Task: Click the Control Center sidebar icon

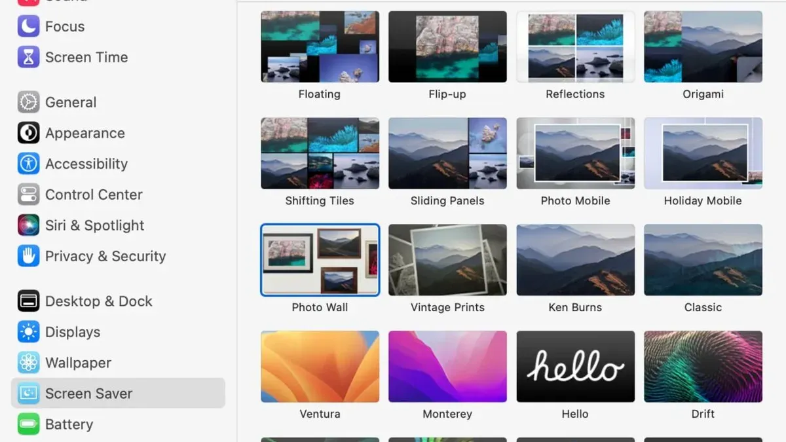Action: click(28, 194)
